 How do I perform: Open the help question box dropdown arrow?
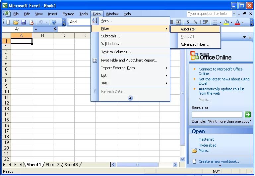(x=234, y=14)
